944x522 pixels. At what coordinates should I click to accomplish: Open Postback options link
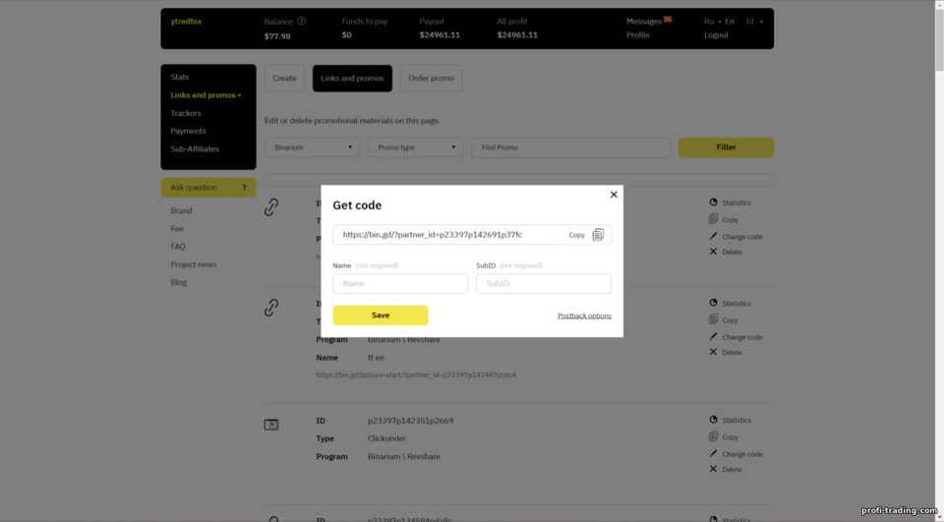584,316
